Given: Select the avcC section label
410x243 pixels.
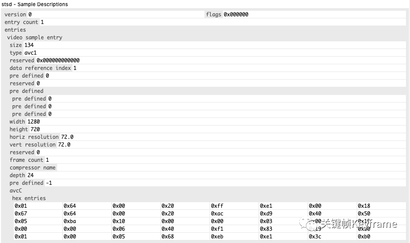Looking at the screenshot, I should [16, 190].
